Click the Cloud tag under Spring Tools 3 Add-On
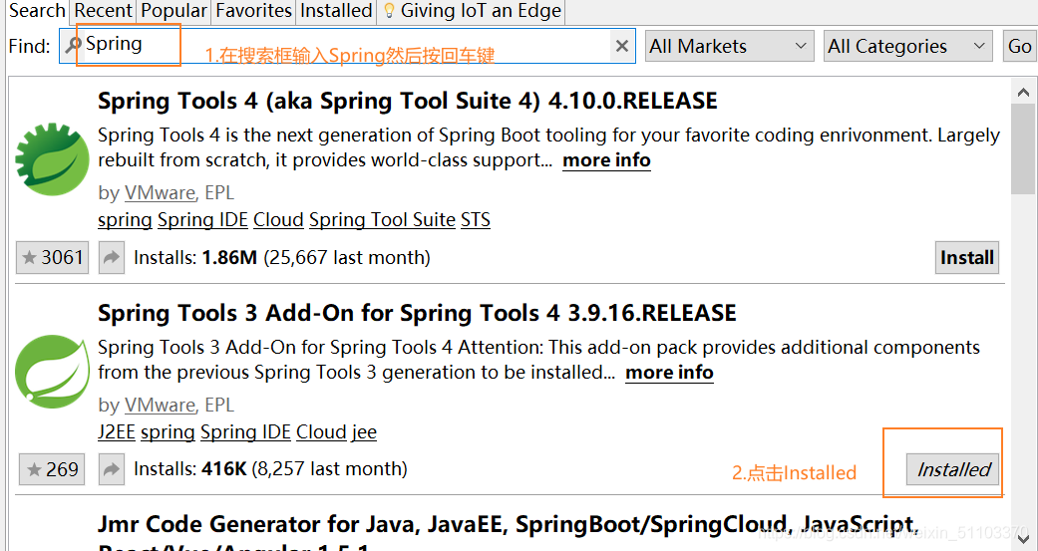 point(321,432)
